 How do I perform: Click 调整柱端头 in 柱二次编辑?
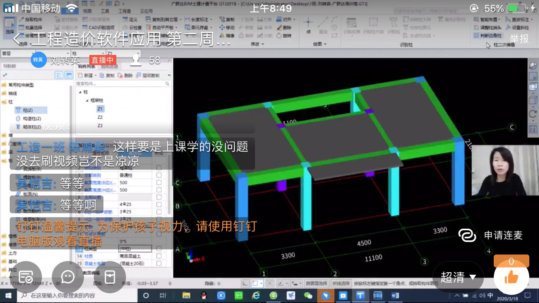coord(488,27)
